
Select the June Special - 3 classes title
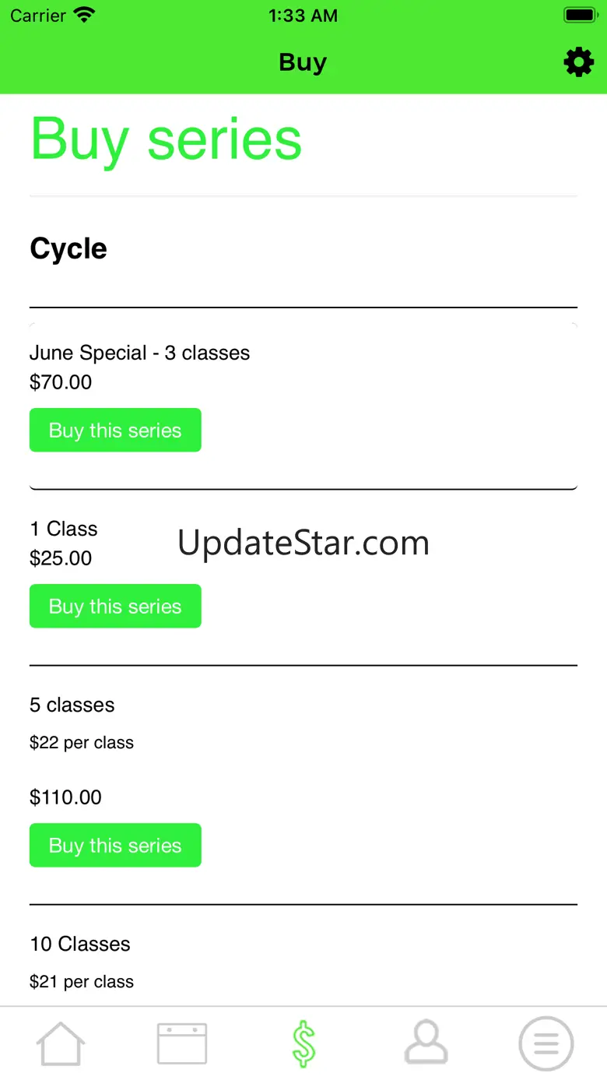(x=139, y=353)
